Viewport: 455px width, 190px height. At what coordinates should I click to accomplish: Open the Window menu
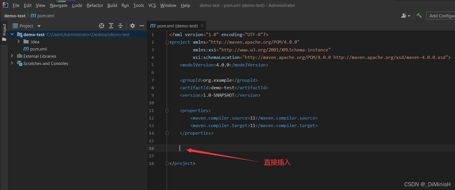[168, 5]
